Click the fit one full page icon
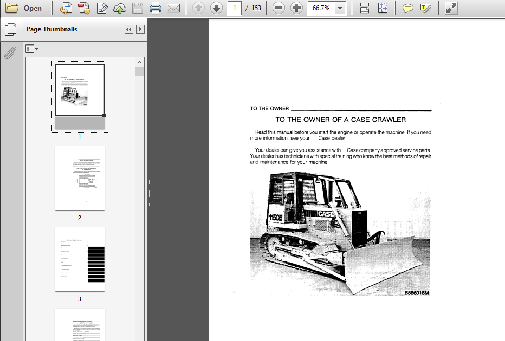This screenshot has height=341, width=505. pos(383,8)
